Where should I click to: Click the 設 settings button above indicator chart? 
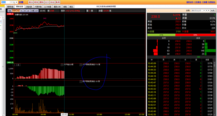pyautogui.click(x=19, y=65)
